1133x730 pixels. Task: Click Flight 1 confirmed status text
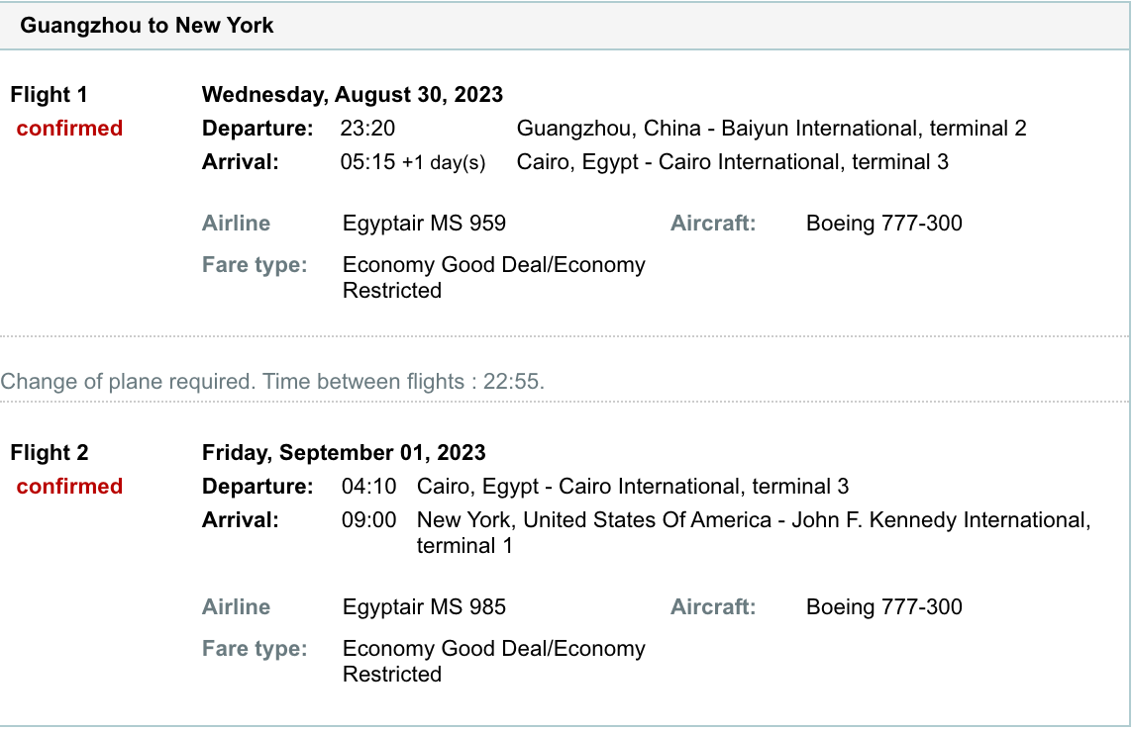pyautogui.click(x=69, y=128)
